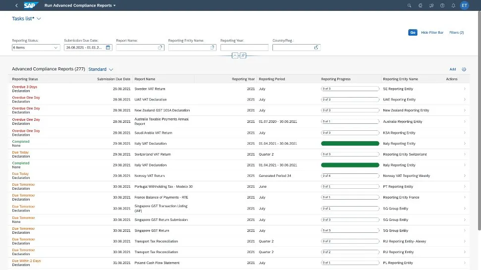Open the help question mark icon
481x270 pixels.
pos(442,5)
